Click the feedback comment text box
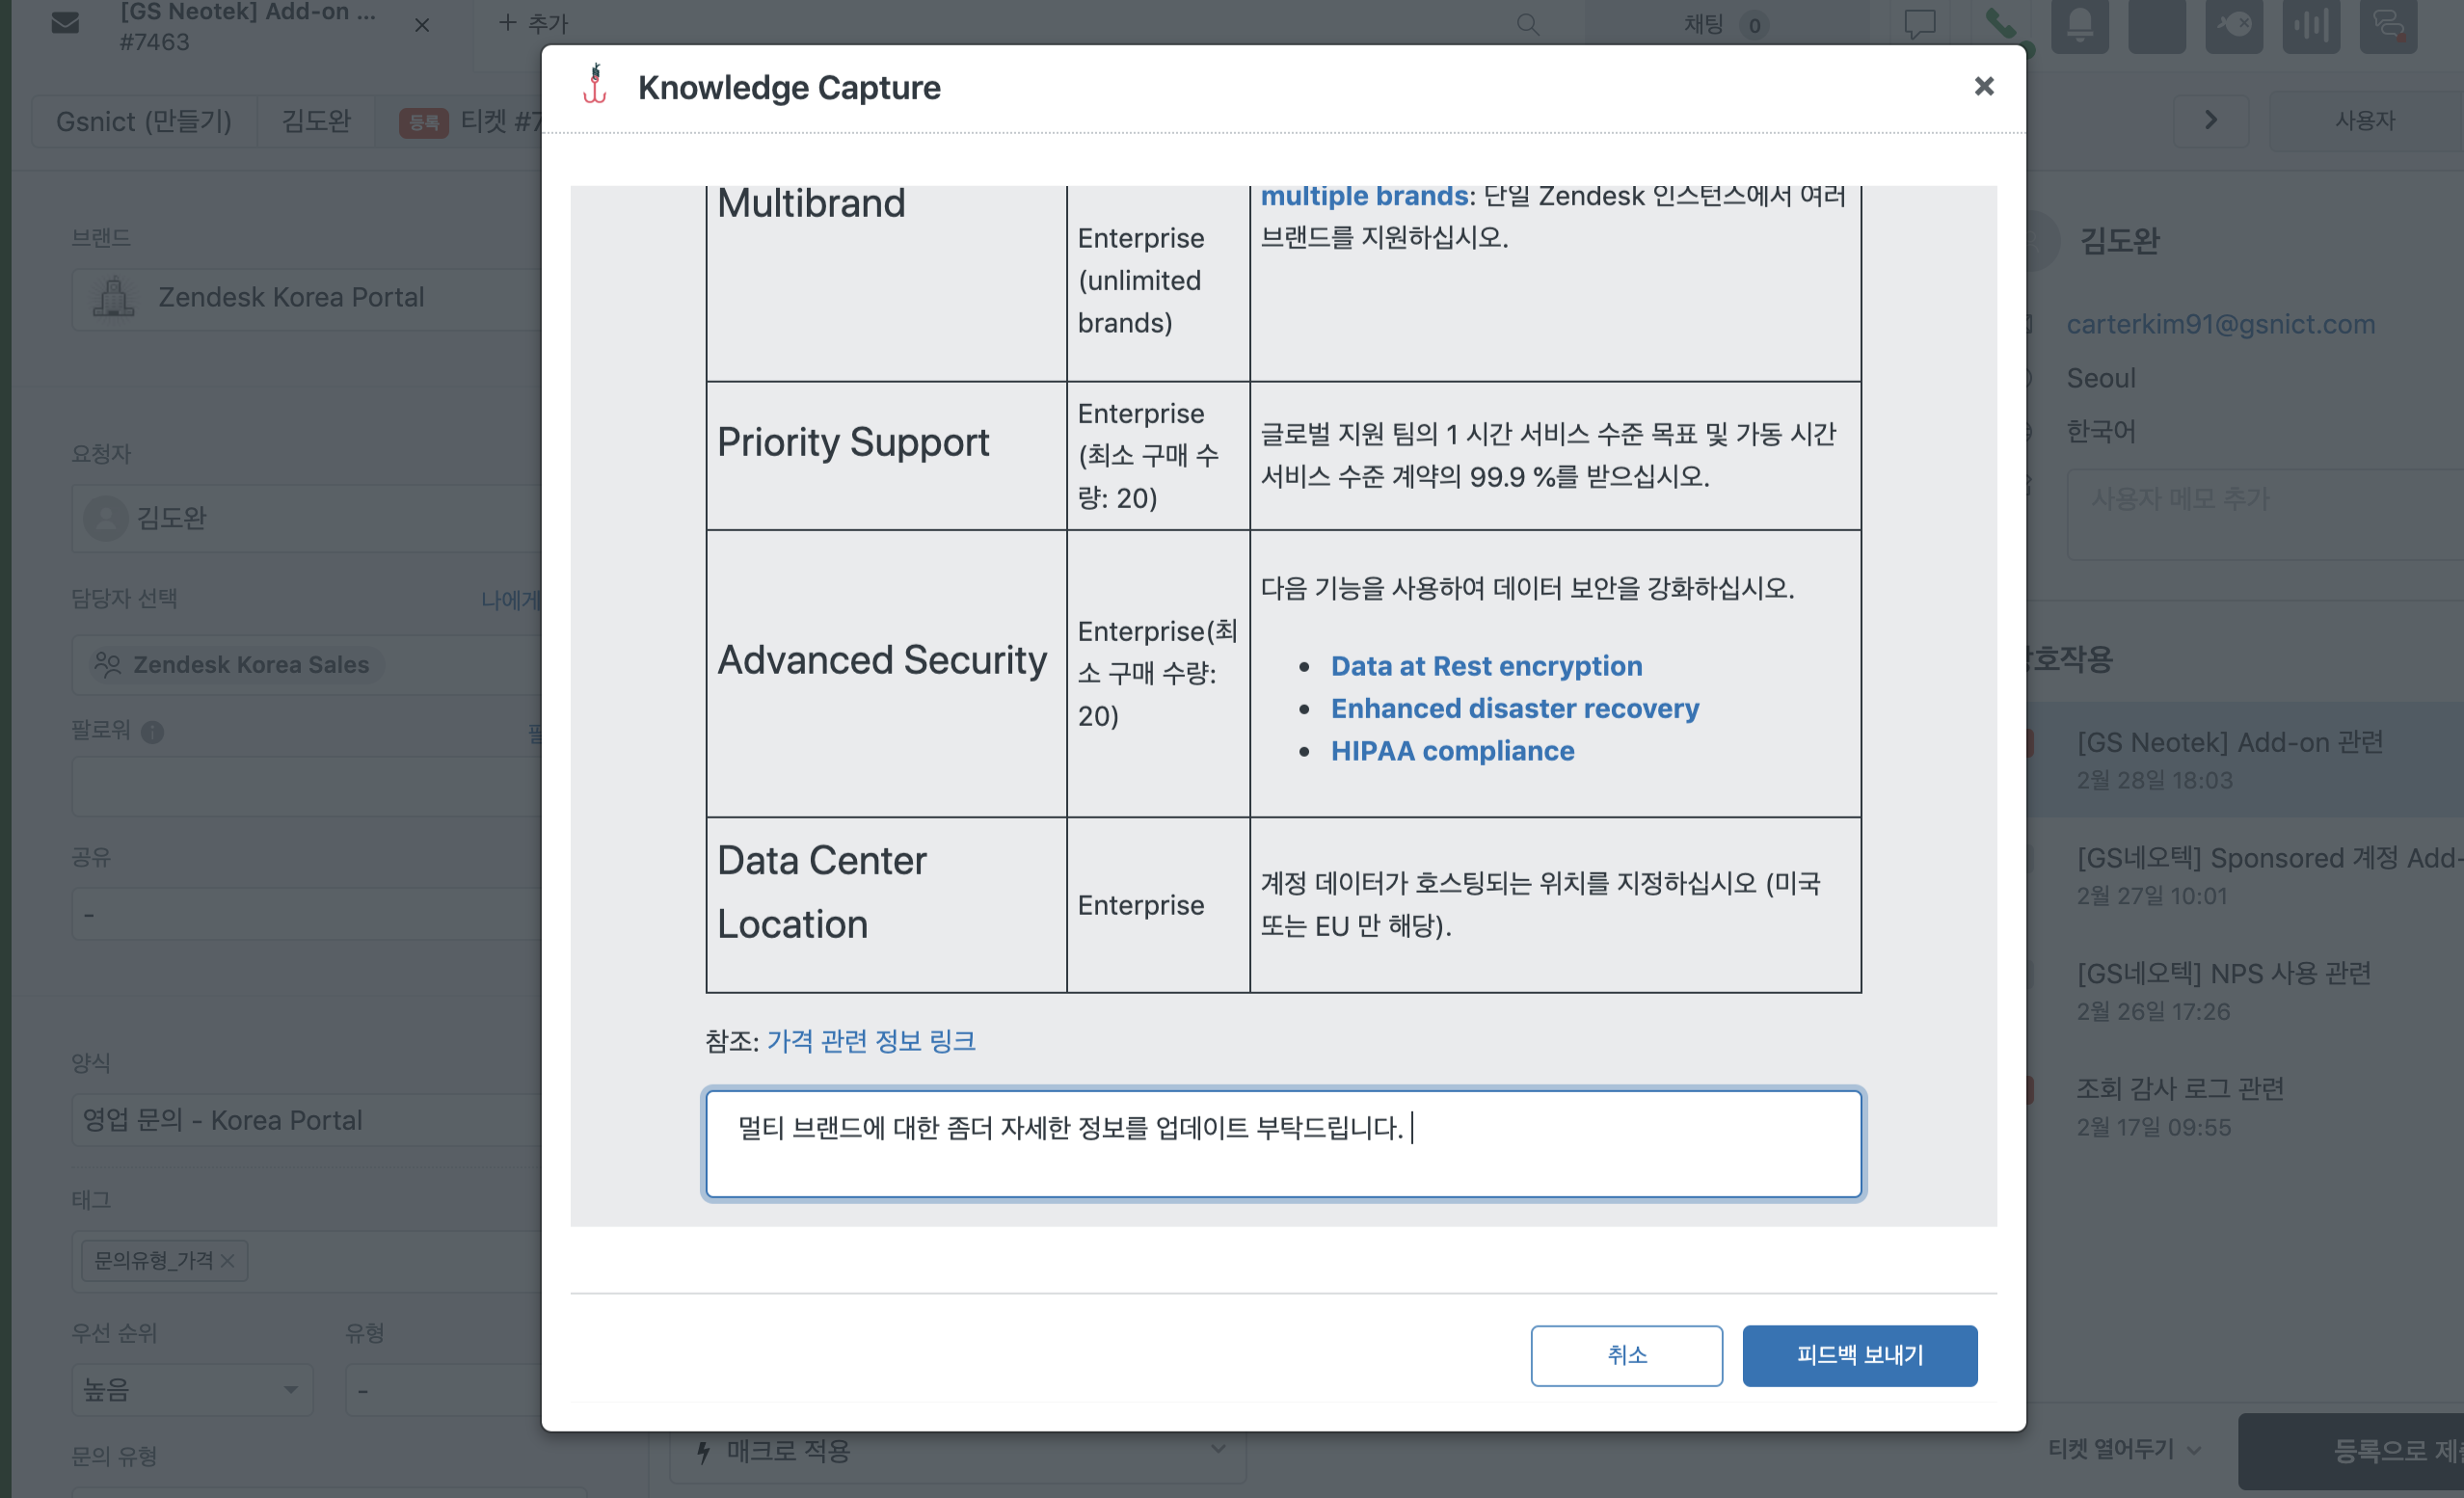Screen dimensions: 2464x1498 [1283, 1144]
